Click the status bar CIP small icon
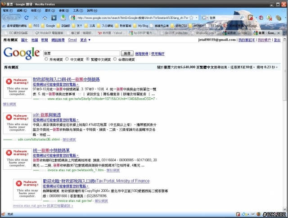 (253, 214)
